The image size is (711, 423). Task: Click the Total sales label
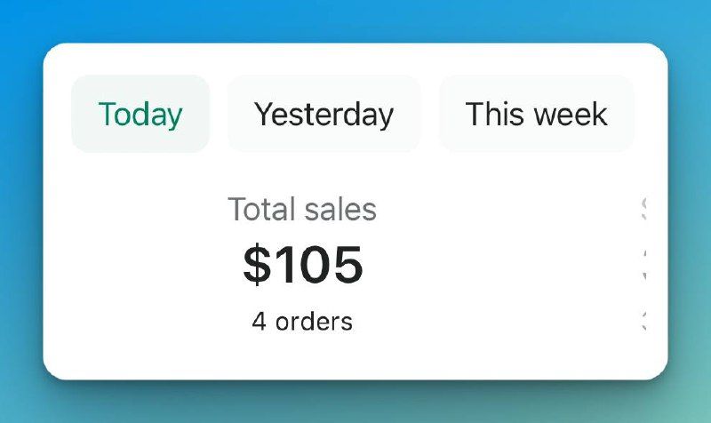tap(302, 210)
